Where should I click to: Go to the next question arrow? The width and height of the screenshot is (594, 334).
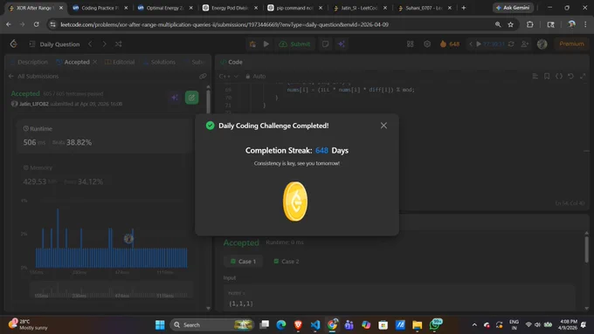click(x=104, y=44)
